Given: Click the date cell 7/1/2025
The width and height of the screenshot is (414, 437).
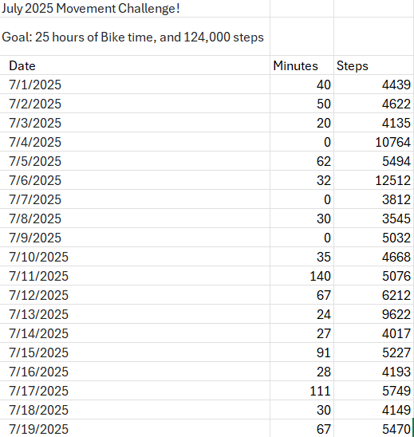Looking at the screenshot, I should pyautogui.click(x=135, y=85).
